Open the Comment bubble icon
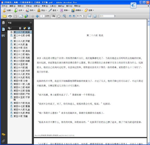Viewport: 150px width, 145px height. 86,10
